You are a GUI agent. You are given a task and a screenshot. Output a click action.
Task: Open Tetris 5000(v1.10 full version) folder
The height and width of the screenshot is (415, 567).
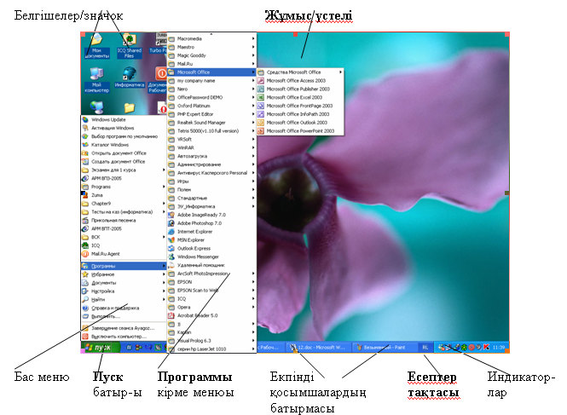pos(211,131)
